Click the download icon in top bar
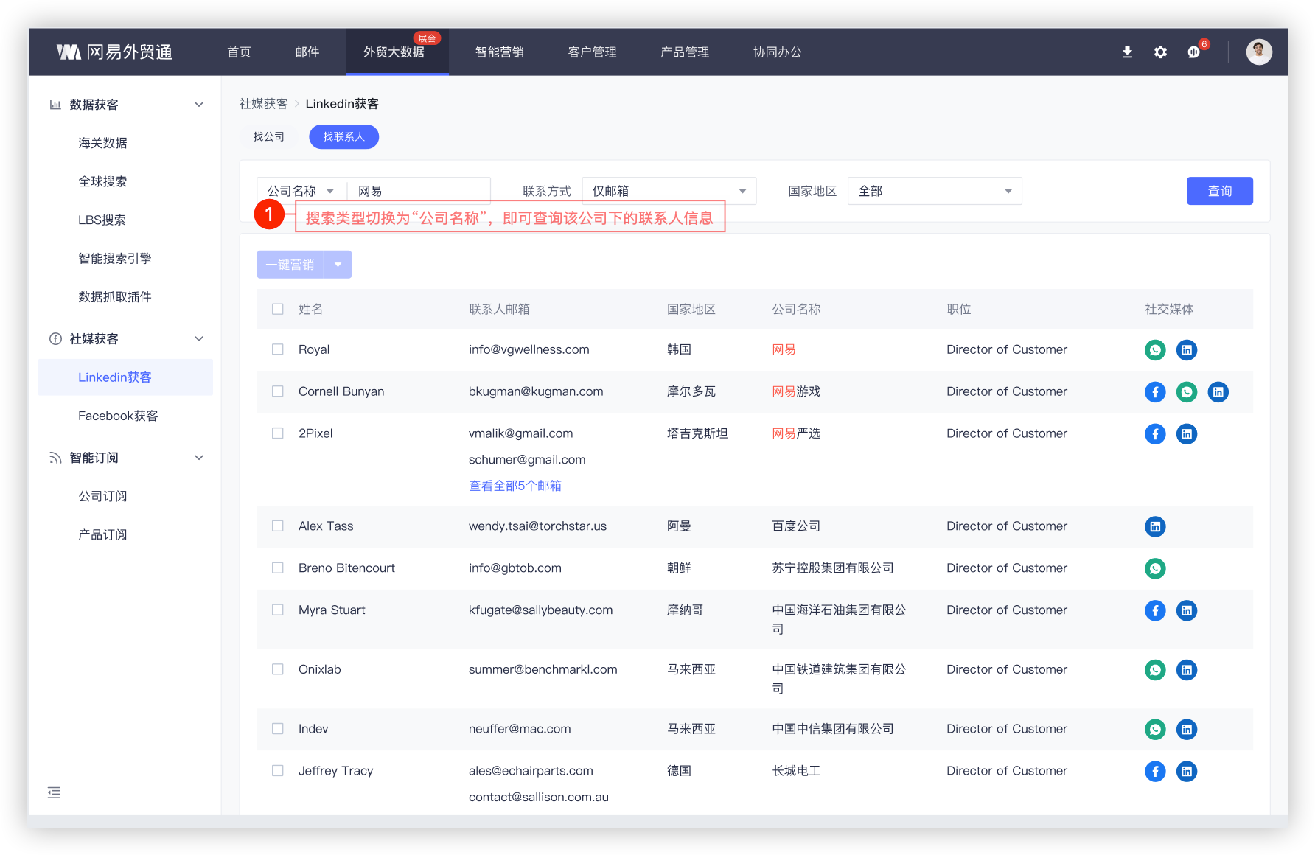This screenshot has height=855, width=1315. tap(1127, 52)
